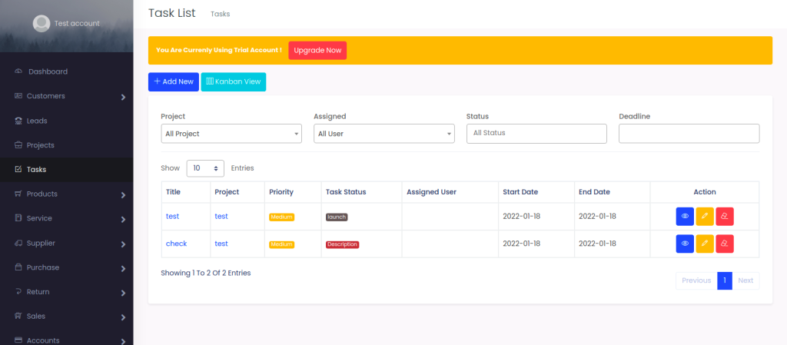Viewport: 787px width, 345px height.
Task: Click the yellow edit pencil icon for check task
Action: click(705, 244)
